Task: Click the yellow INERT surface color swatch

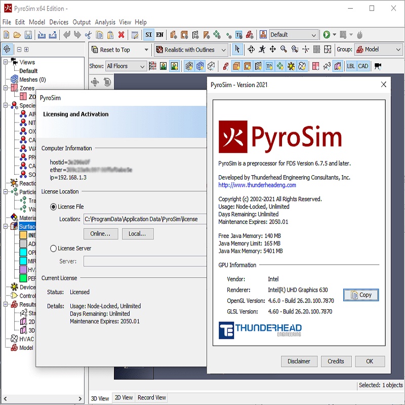Action: pos(23,235)
